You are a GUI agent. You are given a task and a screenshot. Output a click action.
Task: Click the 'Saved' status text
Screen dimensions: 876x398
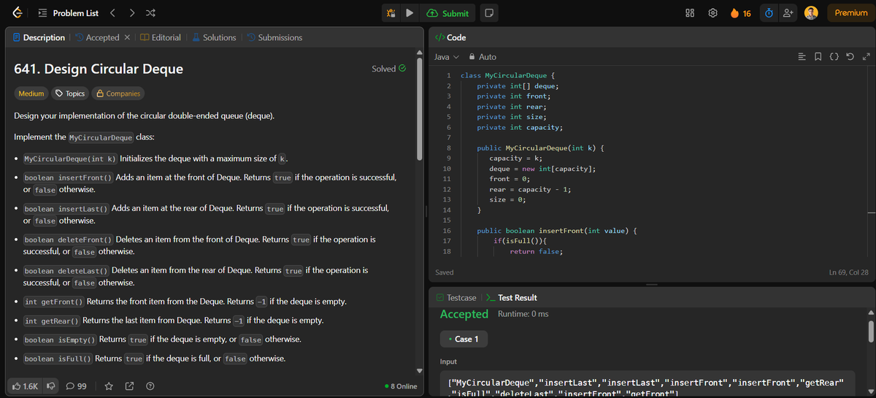pos(444,272)
